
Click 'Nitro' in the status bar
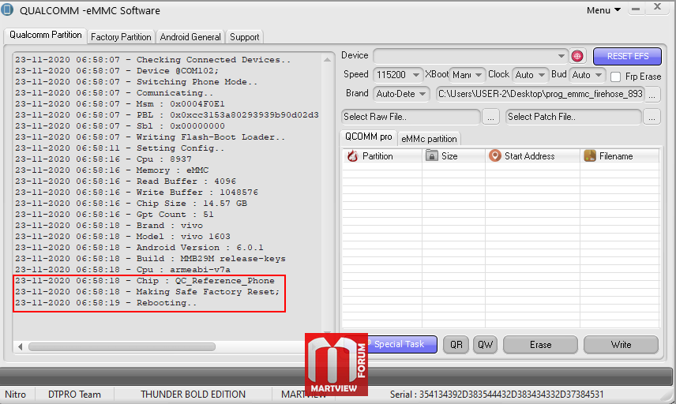[16, 395]
